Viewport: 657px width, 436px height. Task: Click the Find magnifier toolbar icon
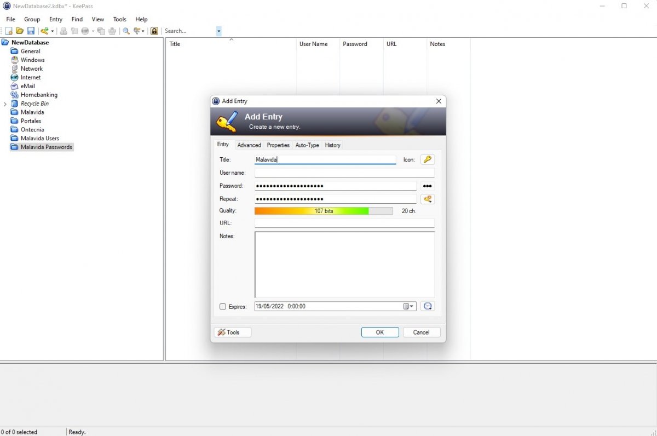point(126,31)
